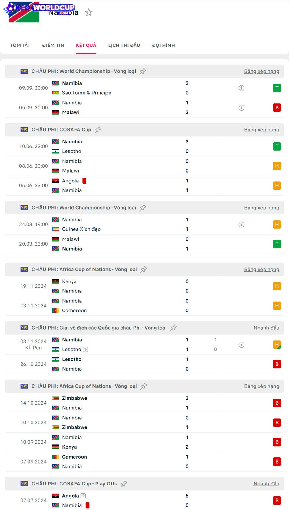
Task: Open Nhánh đấu link for COSAFA Cup Play Offs
Action: point(266,484)
